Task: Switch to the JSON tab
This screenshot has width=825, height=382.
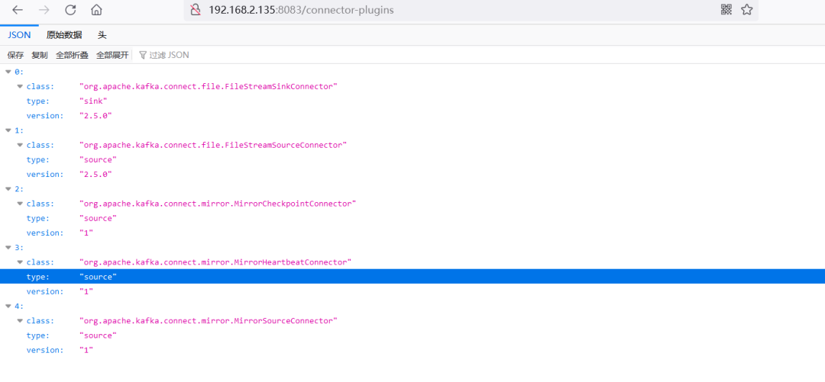Action: tap(19, 35)
